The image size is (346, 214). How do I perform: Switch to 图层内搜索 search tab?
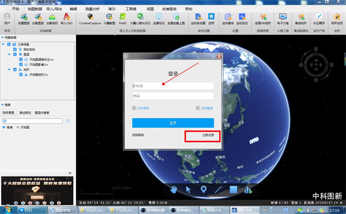pyautogui.click(x=42, y=113)
